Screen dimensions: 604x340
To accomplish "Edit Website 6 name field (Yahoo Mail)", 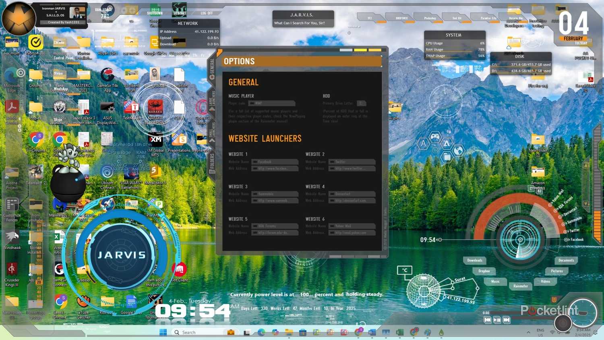I will coord(352,226).
